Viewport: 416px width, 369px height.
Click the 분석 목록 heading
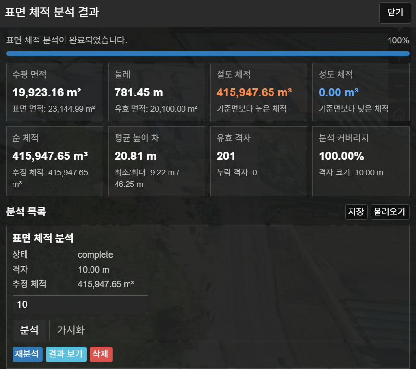[x=26, y=212]
